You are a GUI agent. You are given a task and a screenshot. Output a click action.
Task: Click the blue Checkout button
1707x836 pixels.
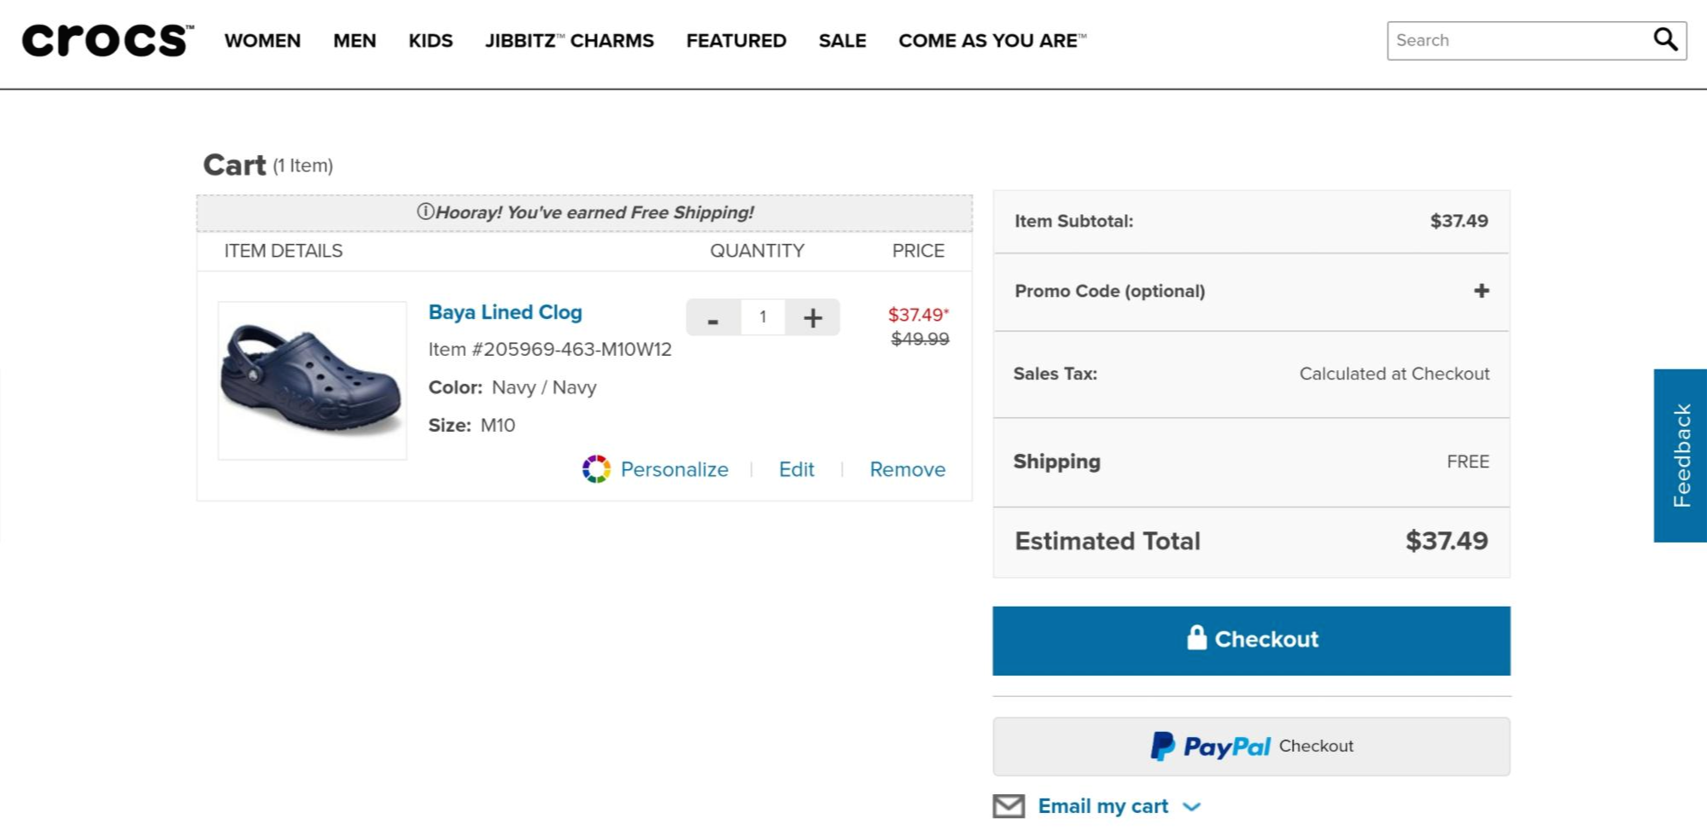coord(1251,641)
